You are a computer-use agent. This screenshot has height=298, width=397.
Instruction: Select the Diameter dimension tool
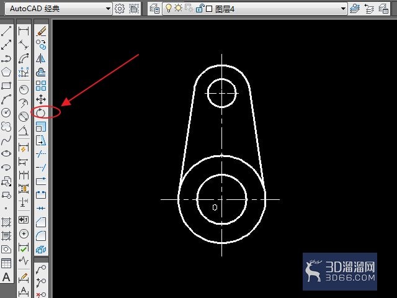click(x=24, y=117)
